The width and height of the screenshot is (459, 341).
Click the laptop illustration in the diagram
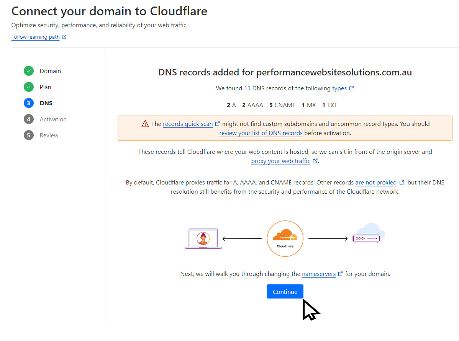click(203, 238)
